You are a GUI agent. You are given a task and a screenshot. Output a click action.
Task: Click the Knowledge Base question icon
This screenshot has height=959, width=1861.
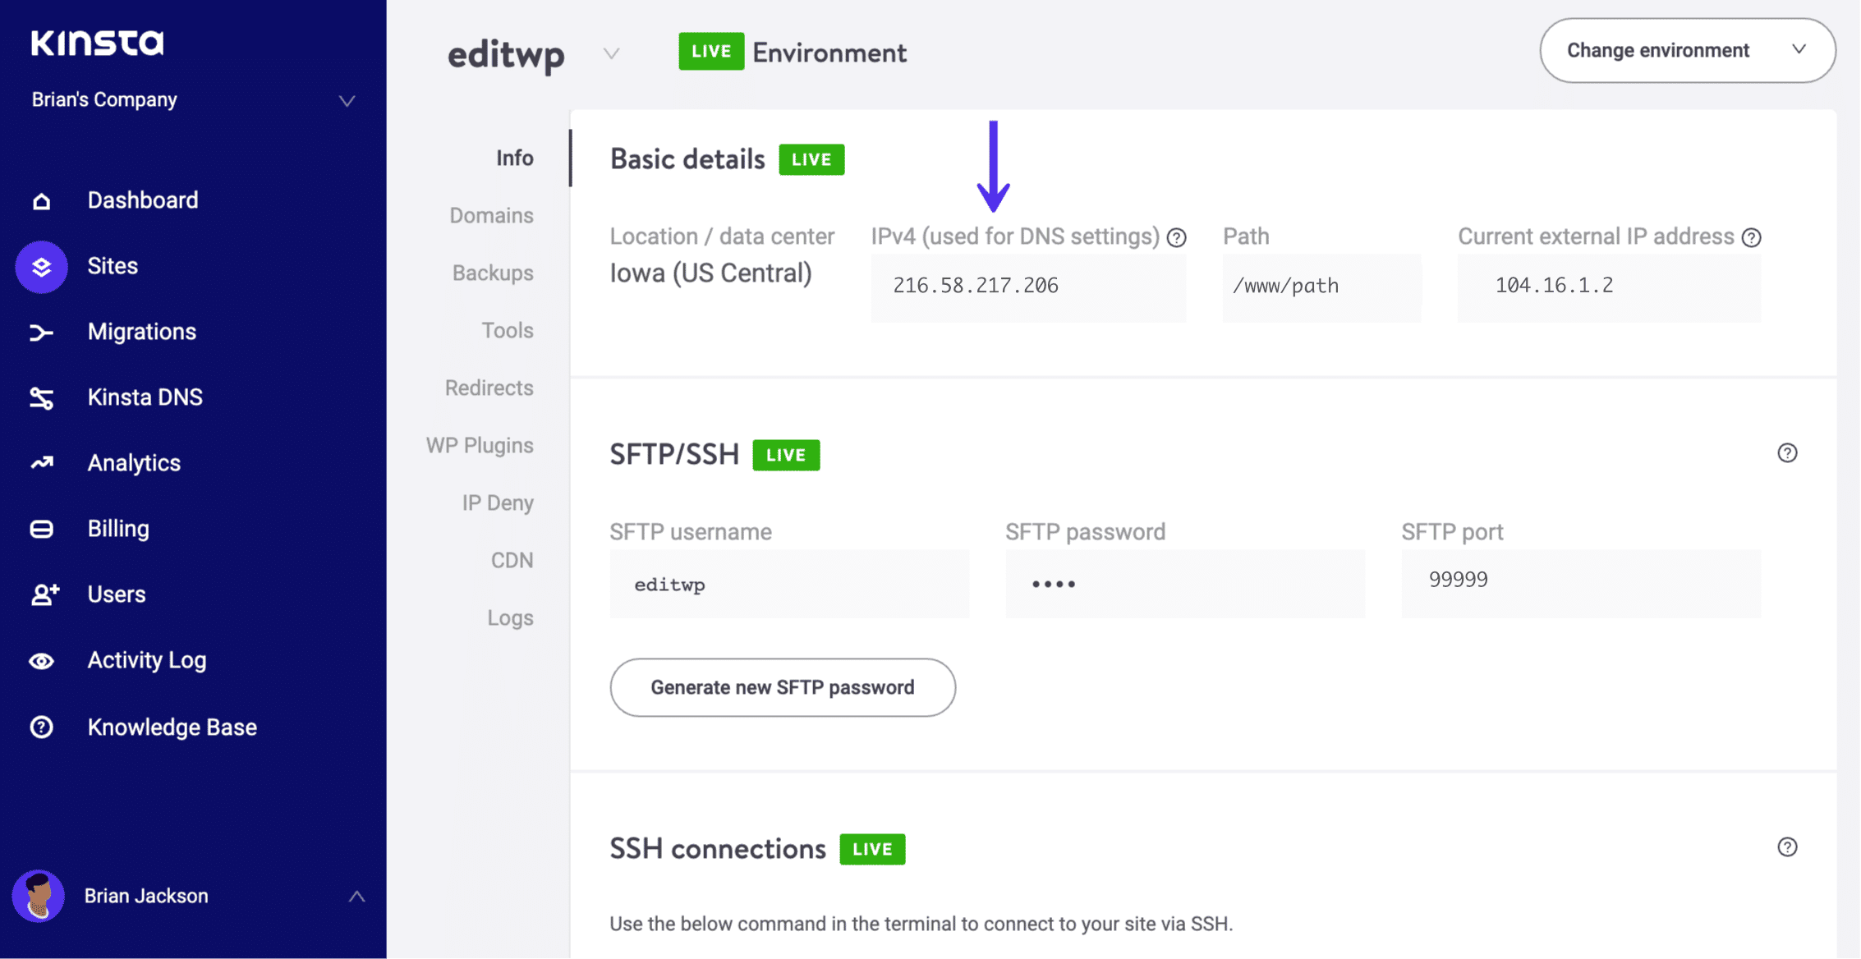click(41, 727)
